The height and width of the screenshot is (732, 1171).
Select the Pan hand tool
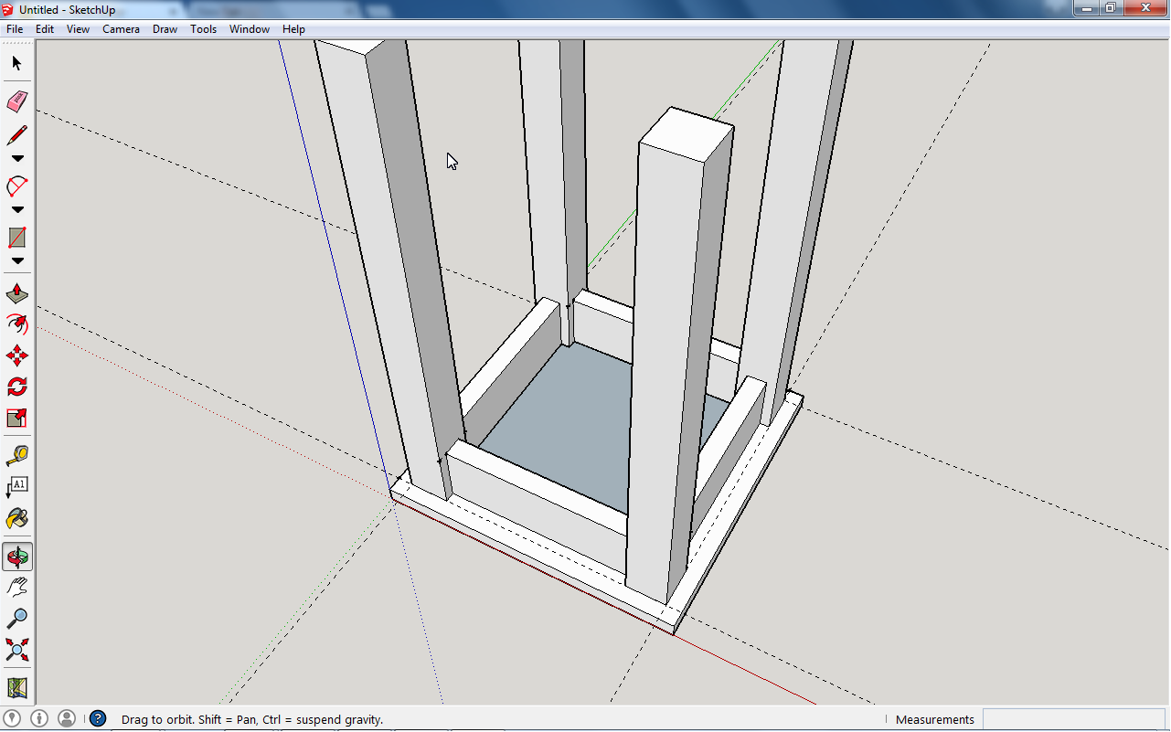pyautogui.click(x=17, y=587)
